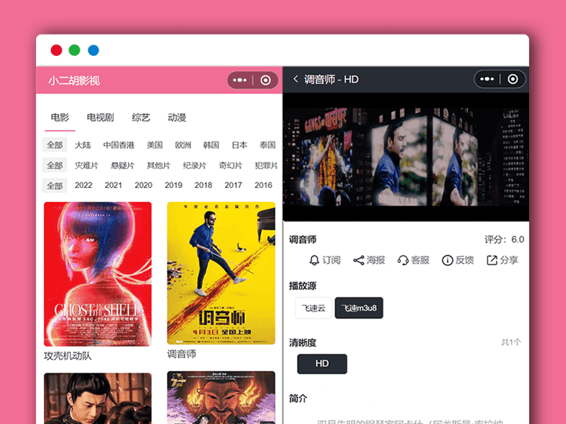Screen dimensions: 566x424
Task: Open the 调音师 movie poster
Action: point(219,273)
